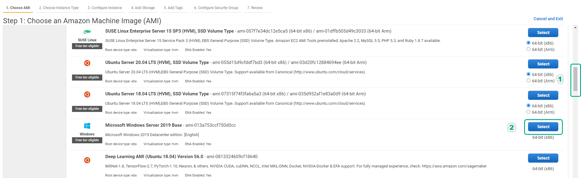
Task: Click the SUSE Linux chameleon logo
Action: (87, 32)
